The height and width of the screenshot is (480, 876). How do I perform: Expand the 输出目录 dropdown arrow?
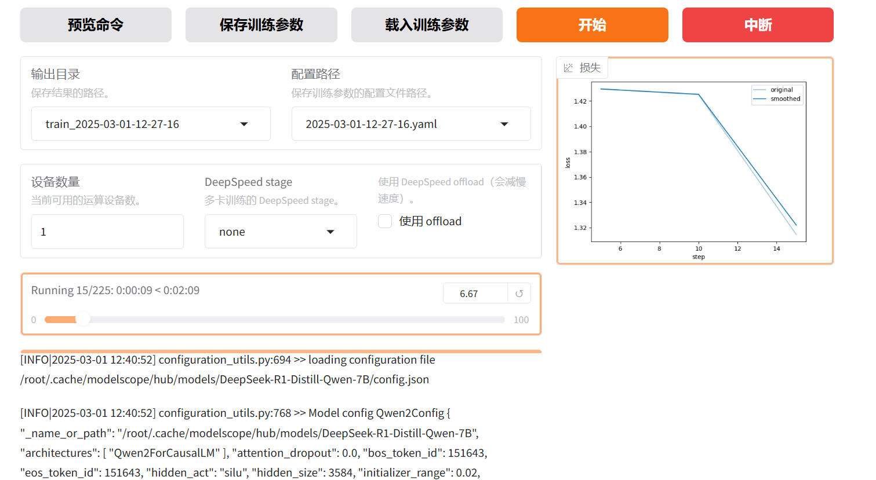pyautogui.click(x=244, y=124)
